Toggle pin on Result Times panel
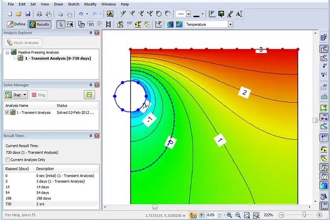This screenshot has height=220, width=330. click(91, 136)
